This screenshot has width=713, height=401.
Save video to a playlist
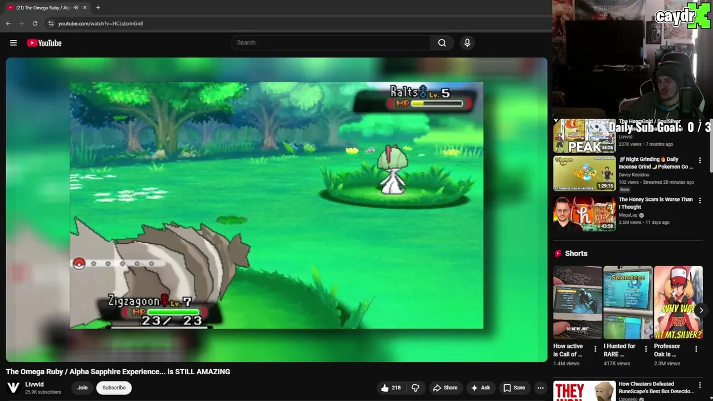tap(514, 388)
